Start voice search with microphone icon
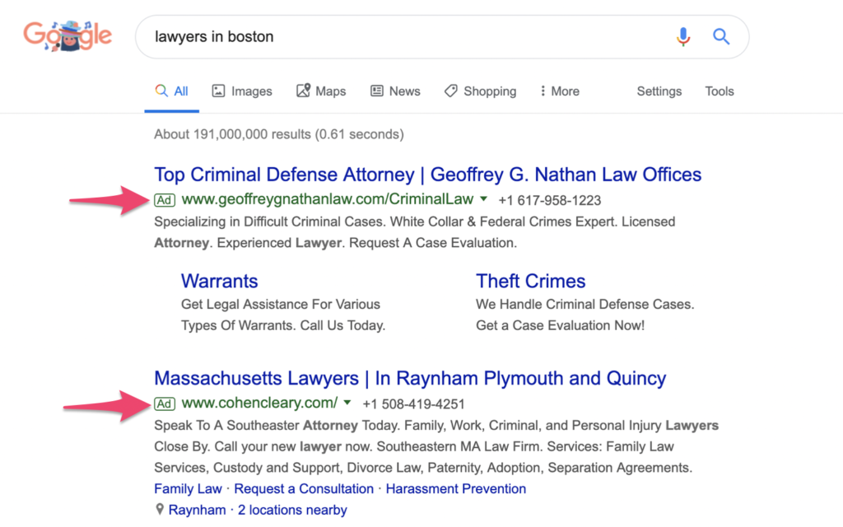This screenshot has width=843, height=527. 683,36
